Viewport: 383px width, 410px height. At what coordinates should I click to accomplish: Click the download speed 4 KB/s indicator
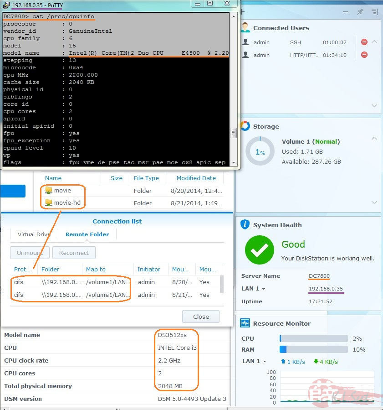(326, 362)
